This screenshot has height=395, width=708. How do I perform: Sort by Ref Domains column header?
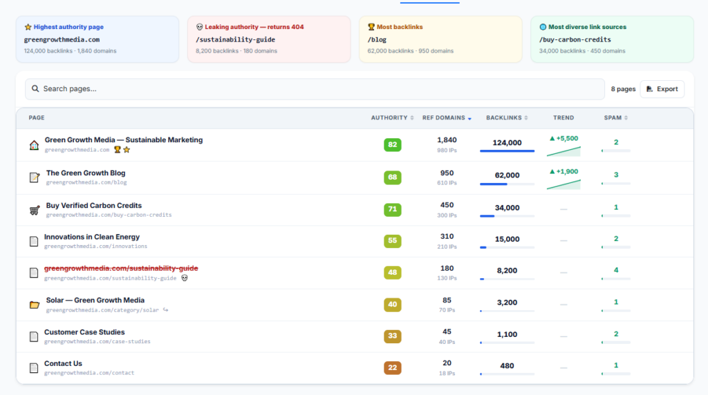(447, 117)
